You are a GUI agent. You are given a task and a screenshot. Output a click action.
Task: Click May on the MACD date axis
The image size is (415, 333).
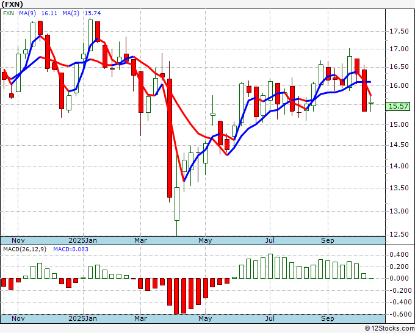(x=205, y=318)
